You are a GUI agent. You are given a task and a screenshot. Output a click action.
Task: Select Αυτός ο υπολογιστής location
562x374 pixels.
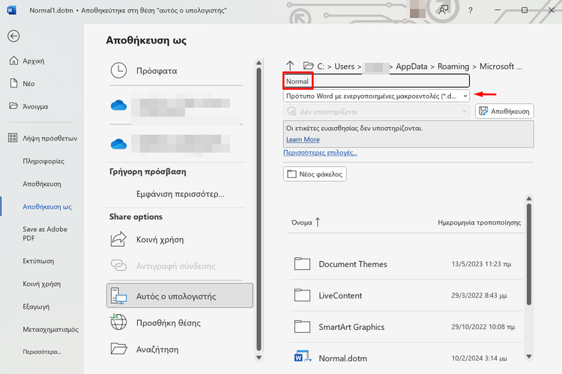pos(180,295)
